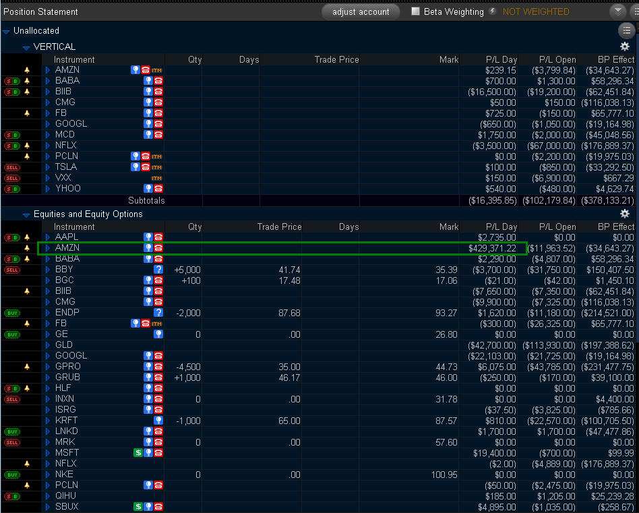The image size is (639, 513).
Task: Click the red phone icon on the BGC row
Action: point(158,280)
